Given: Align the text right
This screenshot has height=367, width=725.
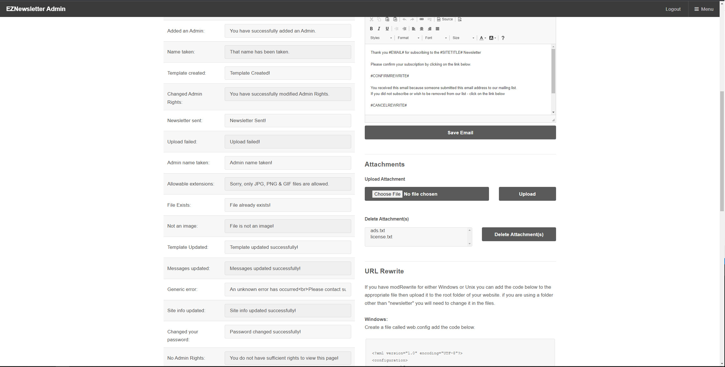Looking at the screenshot, I should click(430, 29).
